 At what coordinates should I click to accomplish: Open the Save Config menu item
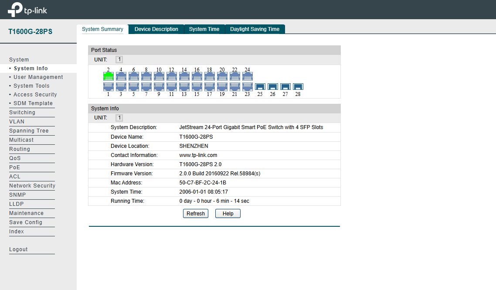(26, 222)
